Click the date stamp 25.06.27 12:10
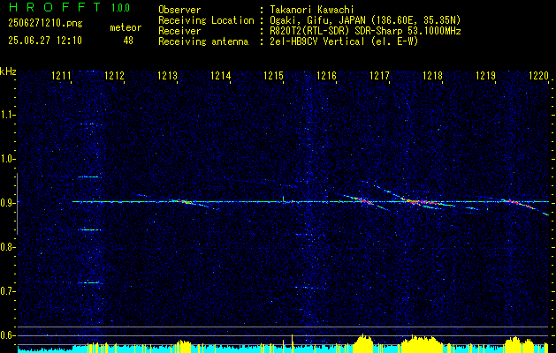556x353 pixels. [x=45, y=41]
